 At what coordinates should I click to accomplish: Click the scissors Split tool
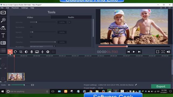[10, 52]
